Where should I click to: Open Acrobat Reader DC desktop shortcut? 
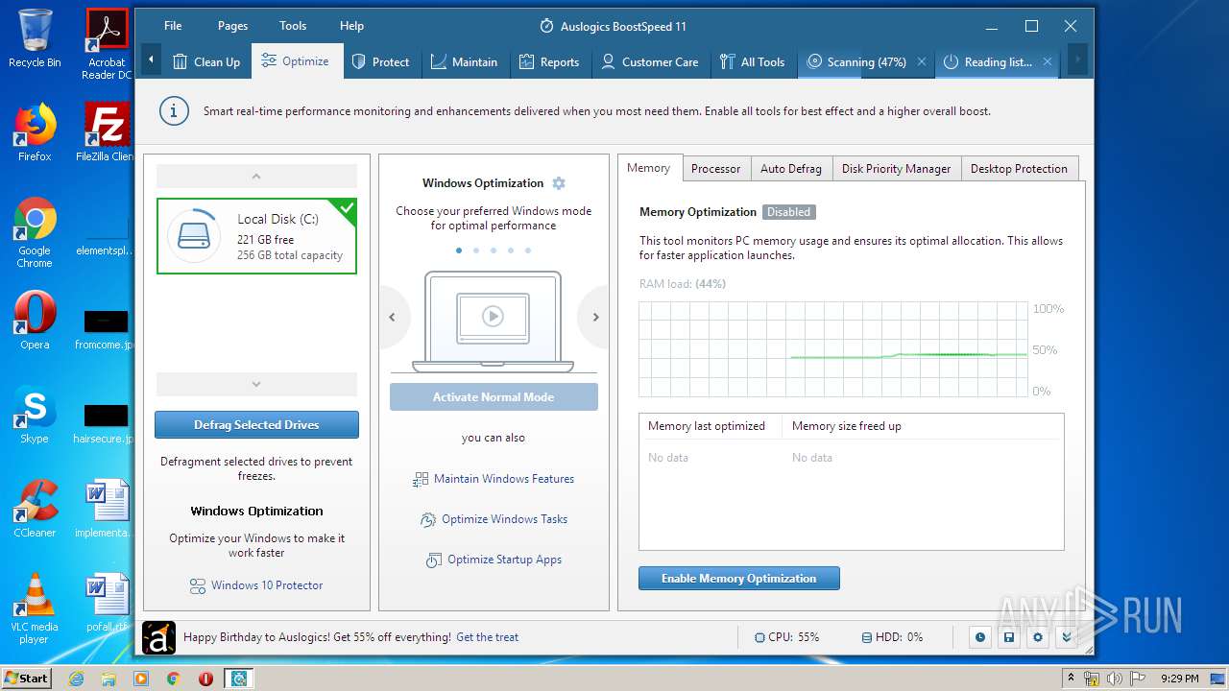pos(107,44)
